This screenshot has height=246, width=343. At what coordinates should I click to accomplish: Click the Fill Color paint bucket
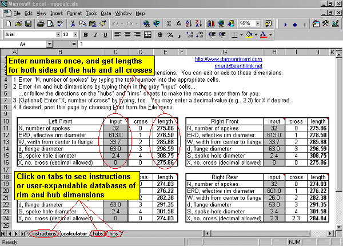(x=249, y=34)
